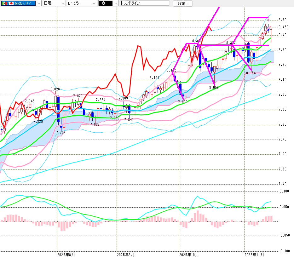
Task: Select the 8.154 swing low label
Action: pyautogui.click(x=251, y=73)
